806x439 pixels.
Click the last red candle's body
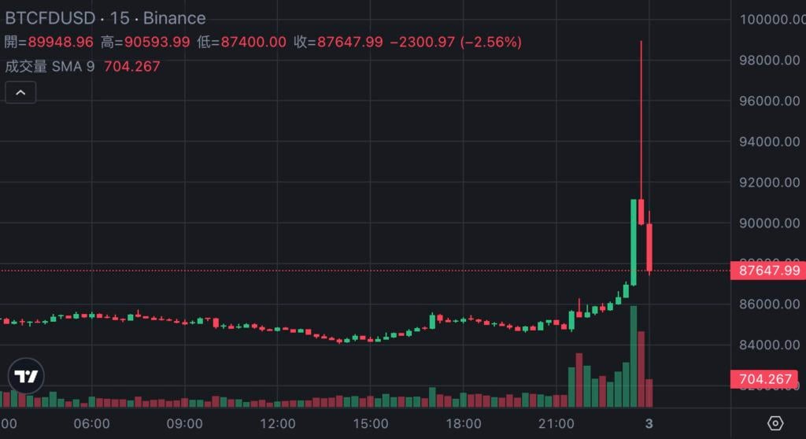point(649,248)
